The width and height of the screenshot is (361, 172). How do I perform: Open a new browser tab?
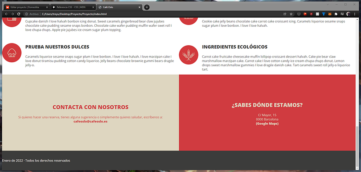coord(147,7)
